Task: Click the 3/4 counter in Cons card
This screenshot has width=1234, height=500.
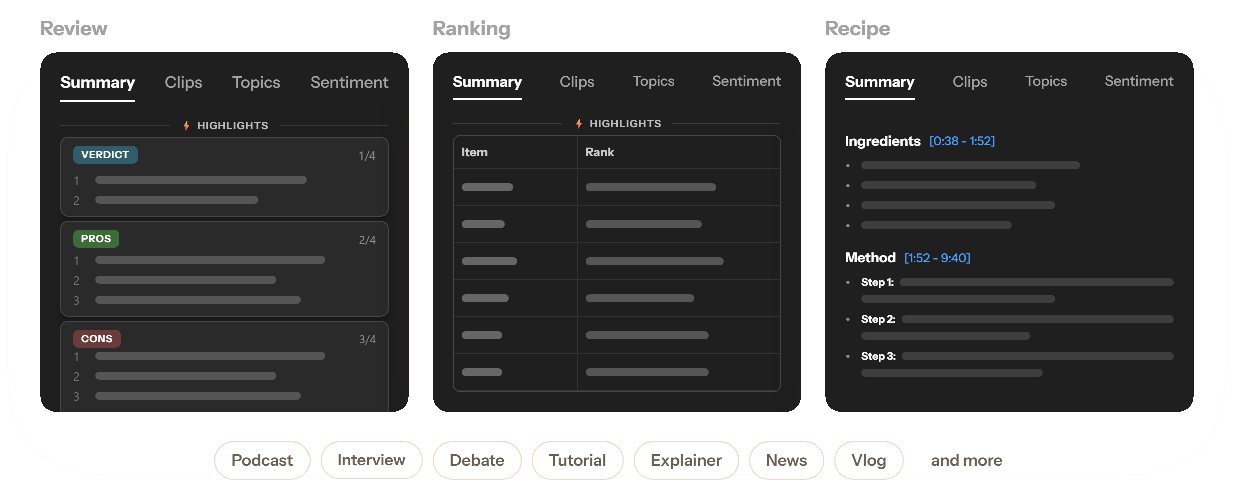Action: point(367,339)
